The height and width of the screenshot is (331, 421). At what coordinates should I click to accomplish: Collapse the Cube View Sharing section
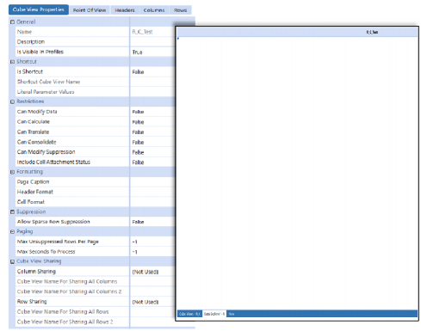click(12, 261)
